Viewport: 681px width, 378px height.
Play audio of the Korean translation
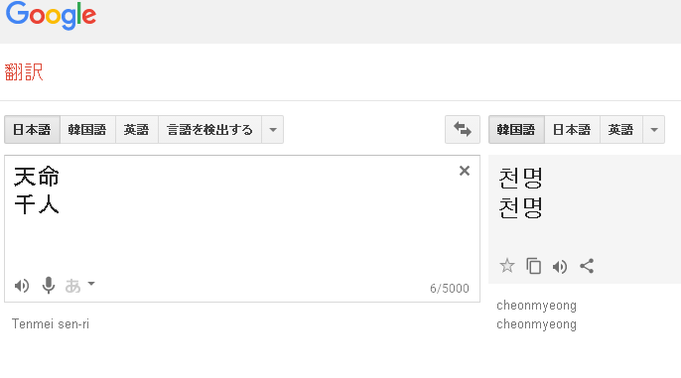pyautogui.click(x=560, y=266)
